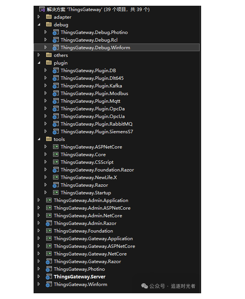This screenshot has width=245, height=299.
Task: Click the project icon of ThingsGateway.Debug.Rcl
Action: [56, 40]
